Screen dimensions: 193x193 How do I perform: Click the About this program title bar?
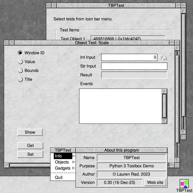click(122, 150)
